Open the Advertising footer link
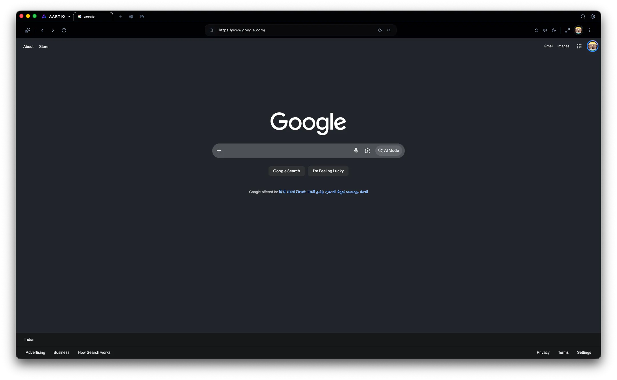The width and height of the screenshot is (617, 380). click(35, 353)
